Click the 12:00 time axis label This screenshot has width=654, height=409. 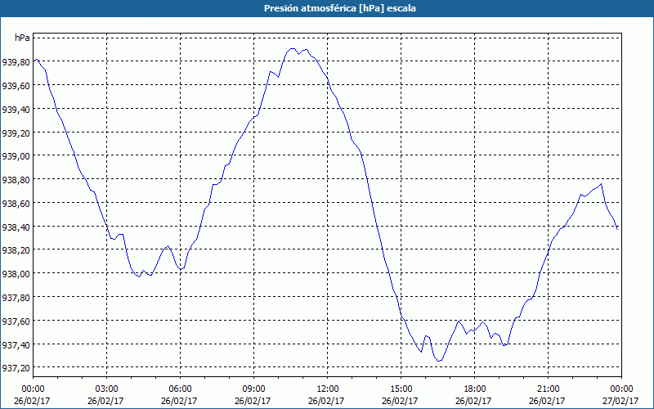(328, 389)
